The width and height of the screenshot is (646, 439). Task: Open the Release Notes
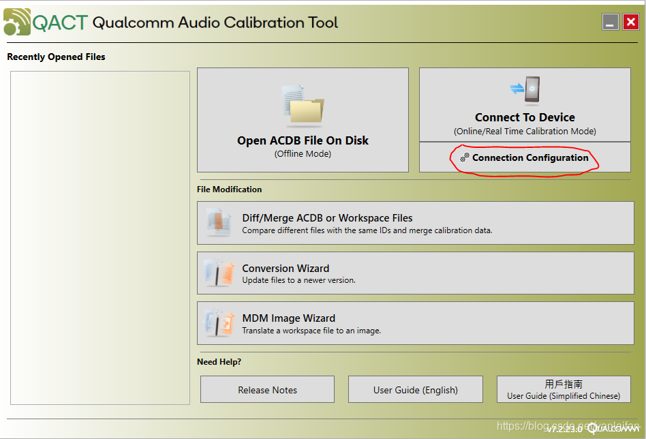click(x=267, y=389)
